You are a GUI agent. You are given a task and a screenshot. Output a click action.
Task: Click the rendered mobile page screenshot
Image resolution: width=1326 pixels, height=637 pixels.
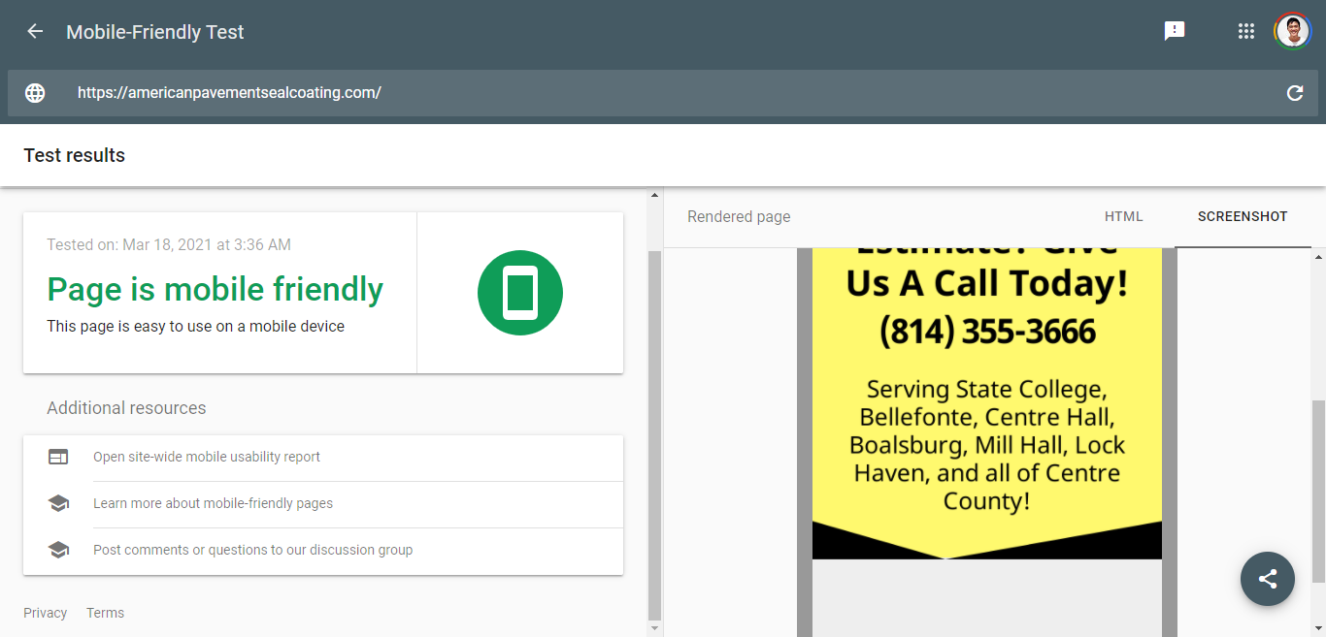(x=987, y=442)
